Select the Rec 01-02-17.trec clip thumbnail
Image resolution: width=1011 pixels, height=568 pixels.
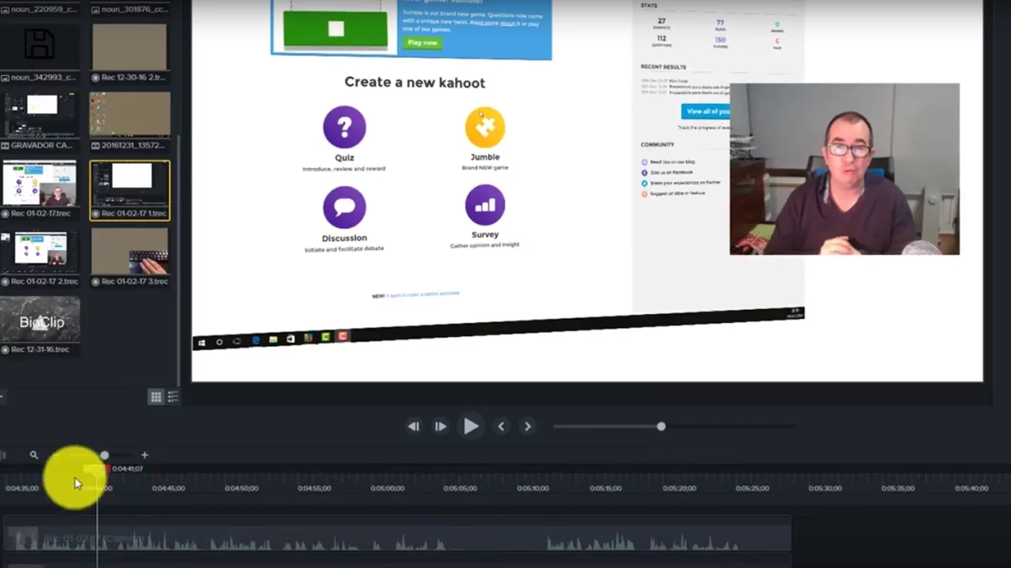coord(39,184)
